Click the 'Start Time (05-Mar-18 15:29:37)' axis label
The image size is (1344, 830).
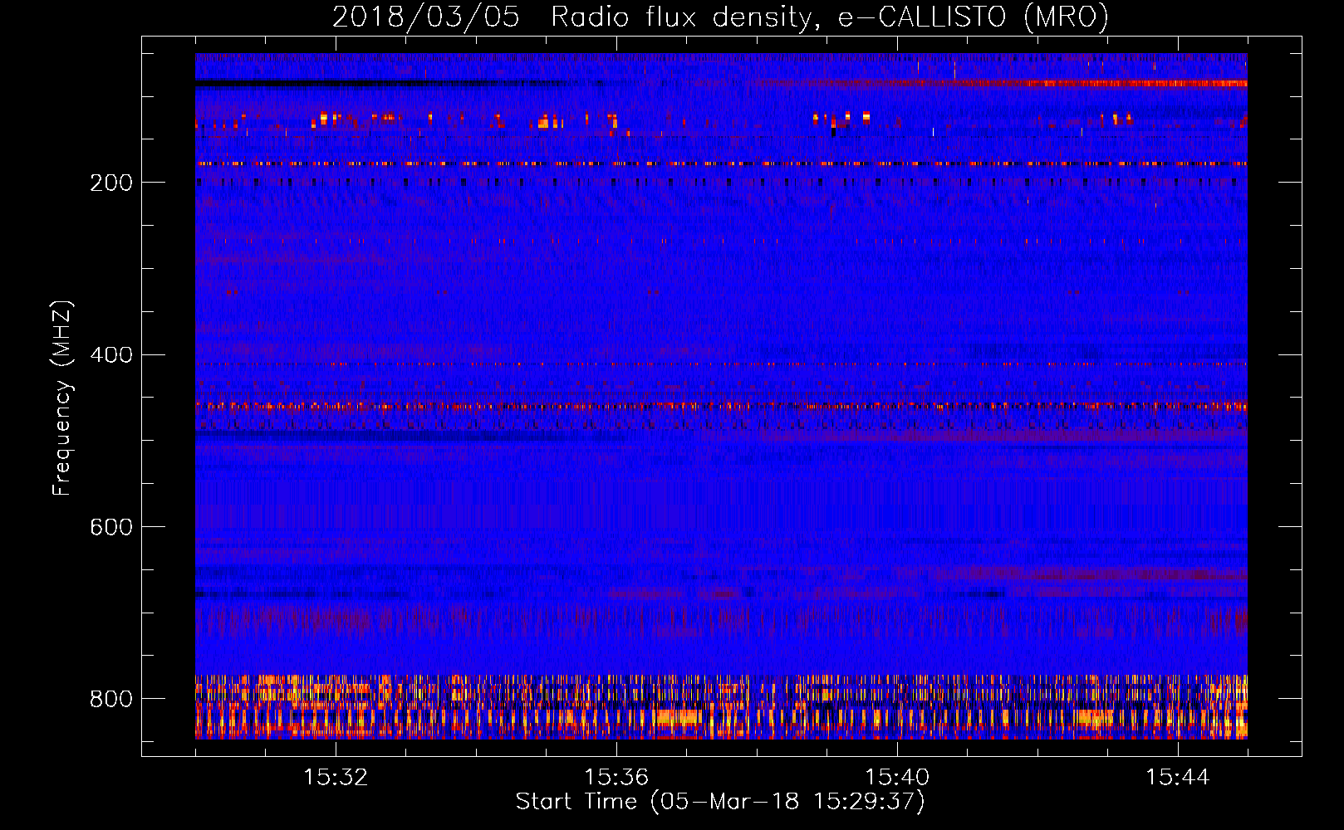click(x=720, y=802)
